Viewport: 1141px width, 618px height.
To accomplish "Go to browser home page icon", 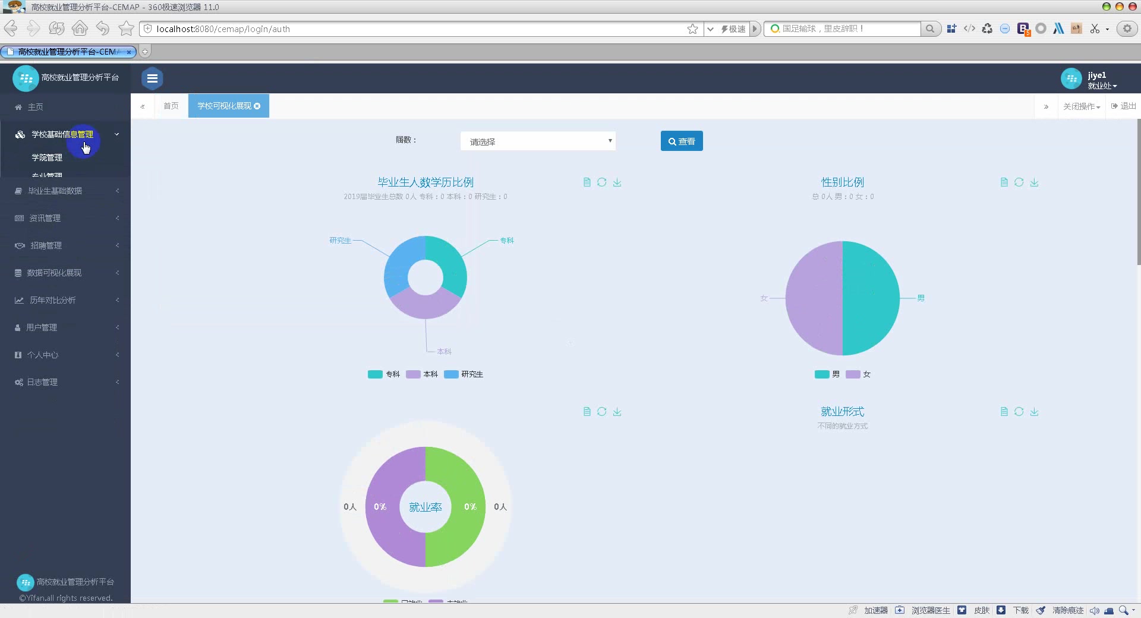I will point(80,28).
